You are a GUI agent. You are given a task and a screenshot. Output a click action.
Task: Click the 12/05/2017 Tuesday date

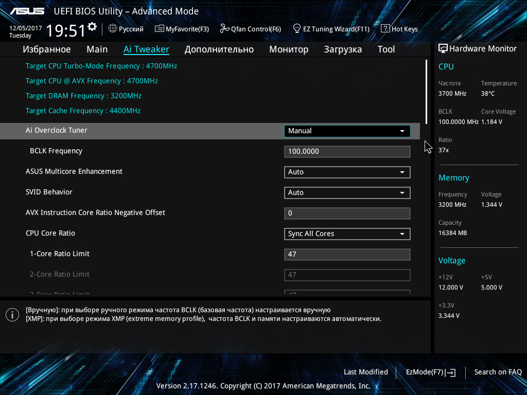coord(25,31)
